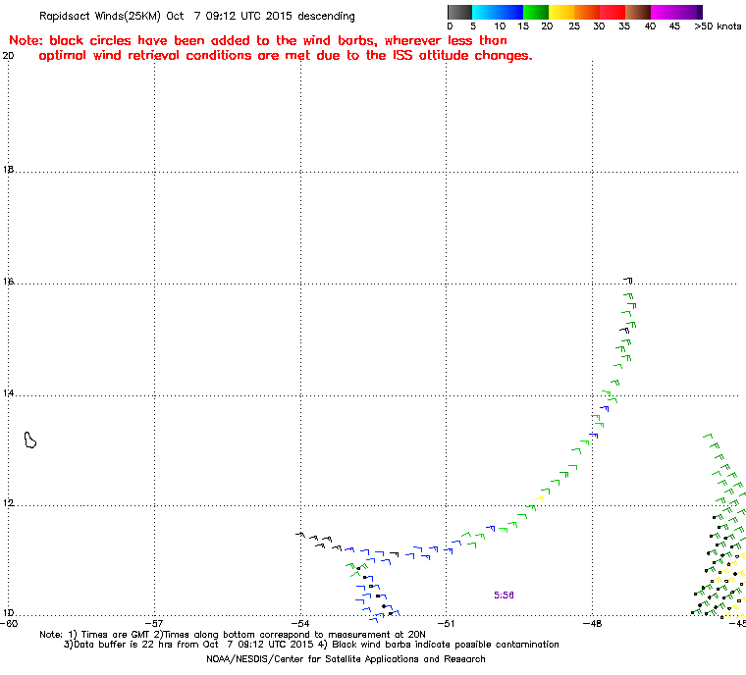Click the longitude axis label '-60'
The width and height of the screenshot is (746, 675).
[9, 623]
